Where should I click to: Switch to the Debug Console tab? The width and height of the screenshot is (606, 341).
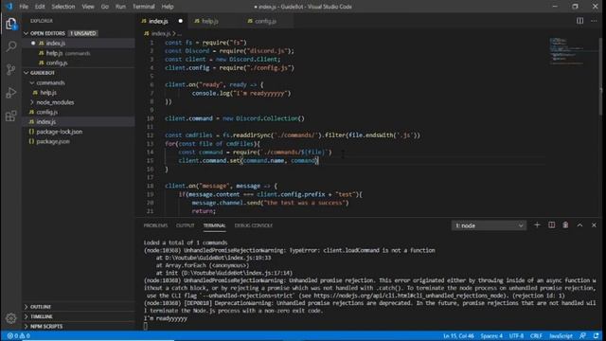(x=254, y=225)
